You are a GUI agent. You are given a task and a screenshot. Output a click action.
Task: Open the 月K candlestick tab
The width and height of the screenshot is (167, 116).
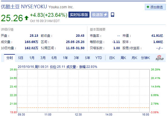[134, 58]
